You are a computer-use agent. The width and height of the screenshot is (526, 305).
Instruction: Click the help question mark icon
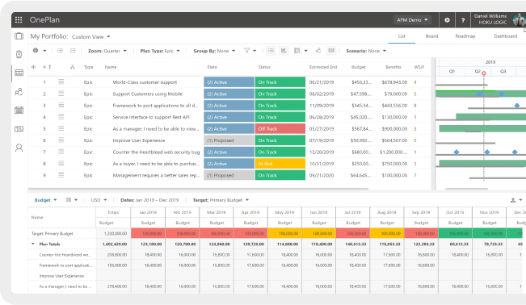(463, 20)
